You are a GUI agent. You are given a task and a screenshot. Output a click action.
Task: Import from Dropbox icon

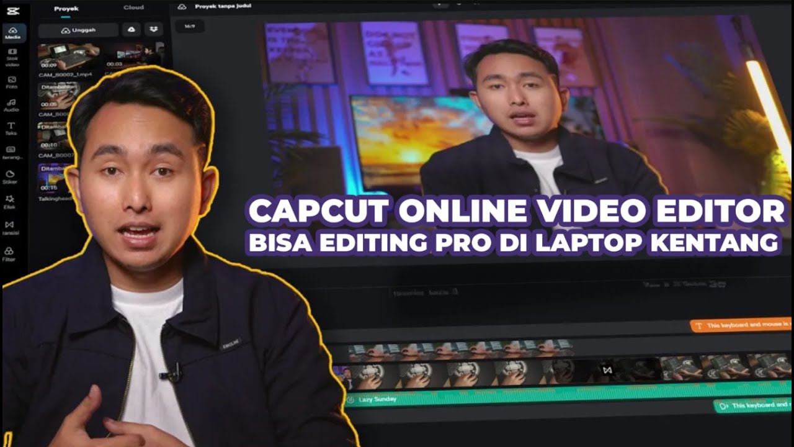coord(154,30)
